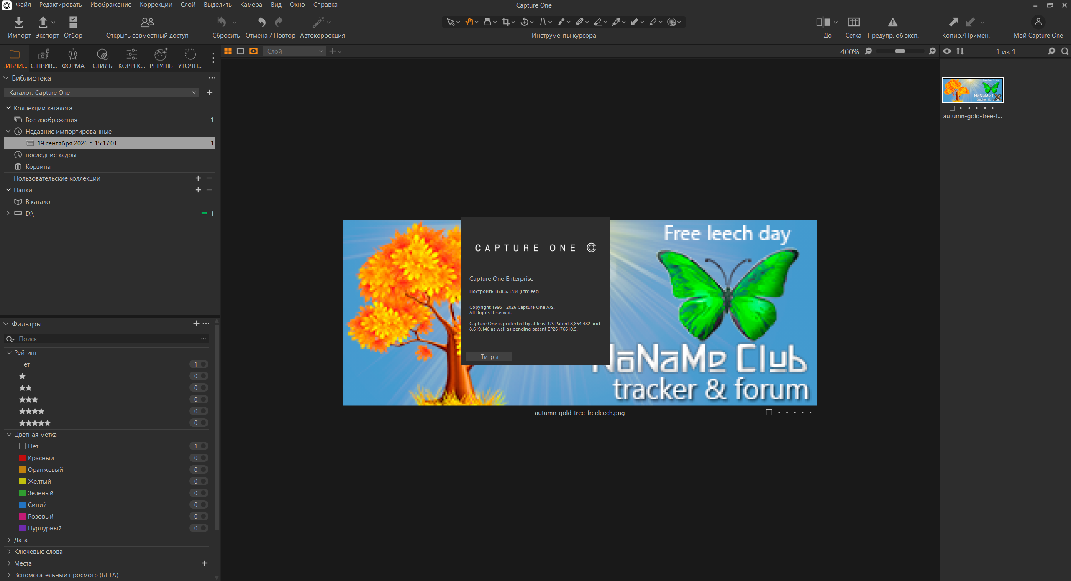
Task: Click Открыть совместный доступ button
Action: click(x=147, y=27)
